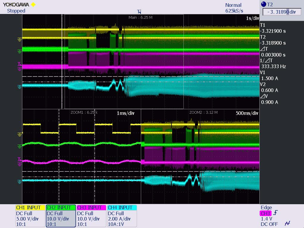Click the magenta CH3 trigger level marker in main window
The width and height of the screenshot is (304, 228).
click(20, 64)
